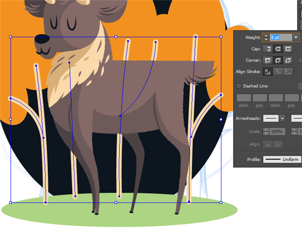The image size is (302, 230).
Task: Open the start arrowhead preview box
Action: click(x=271, y=119)
